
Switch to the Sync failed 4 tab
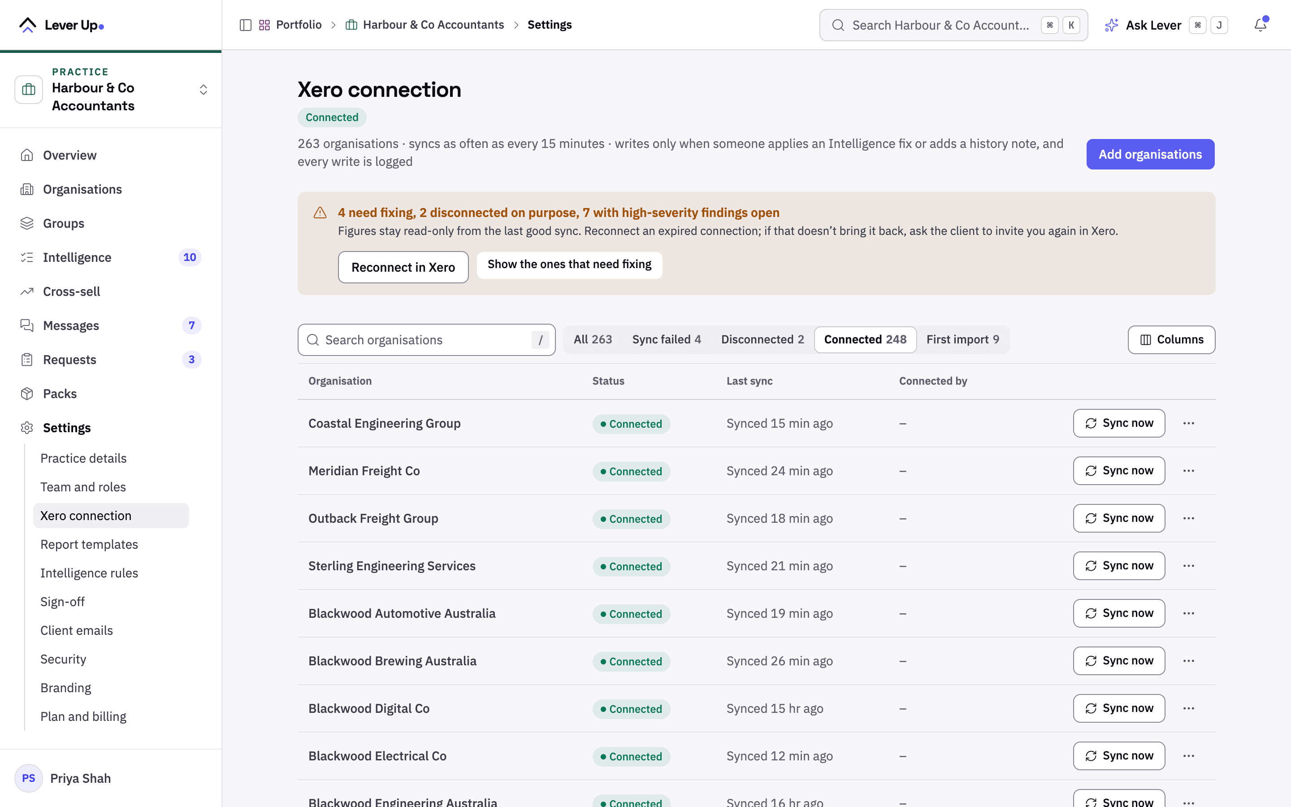(x=666, y=339)
